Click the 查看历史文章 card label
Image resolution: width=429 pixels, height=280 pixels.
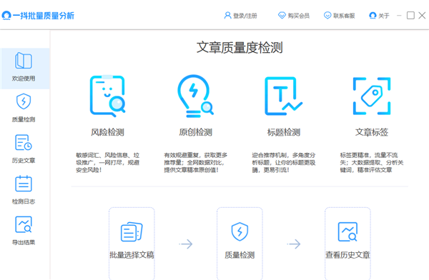[x=347, y=255]
